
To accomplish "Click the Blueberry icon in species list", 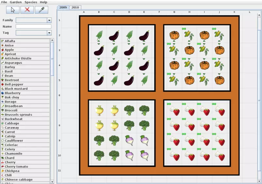I will click(2, 93).
